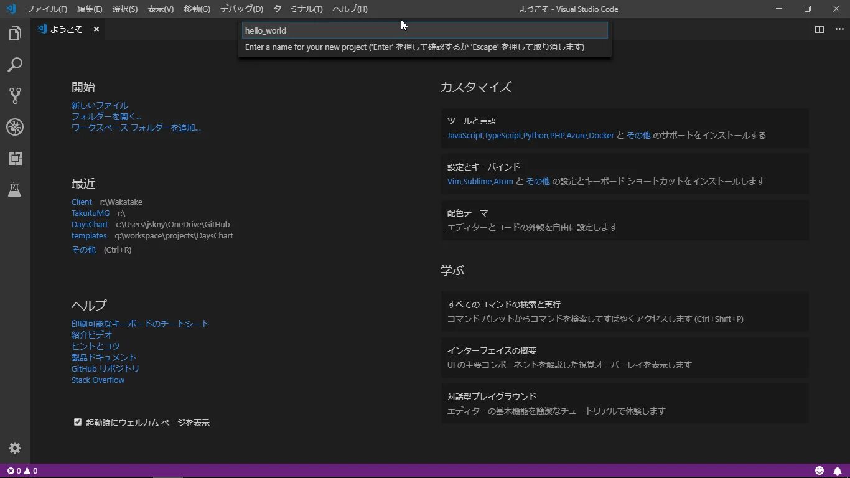Click JavaScript link in ツールと言語

point(465,135)
